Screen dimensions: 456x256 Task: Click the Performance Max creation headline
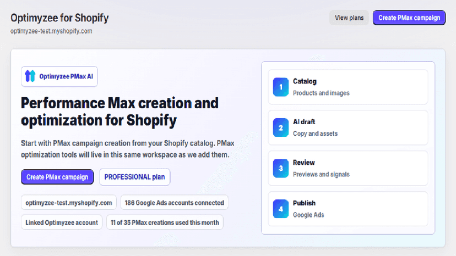[120, 112]
